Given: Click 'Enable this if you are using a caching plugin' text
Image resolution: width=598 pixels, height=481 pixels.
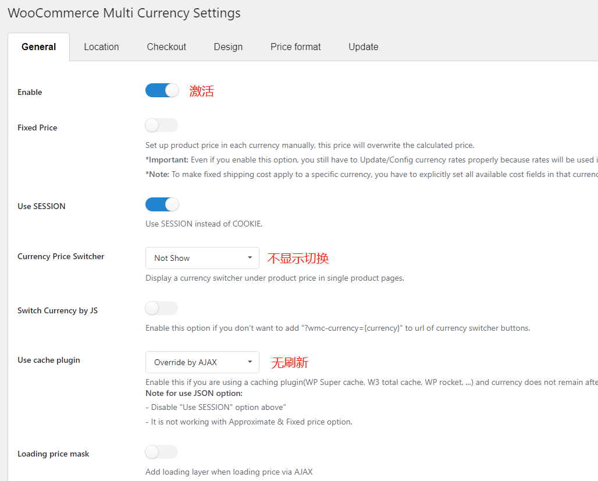Looking at the screenshot, I should click(372, 382).
